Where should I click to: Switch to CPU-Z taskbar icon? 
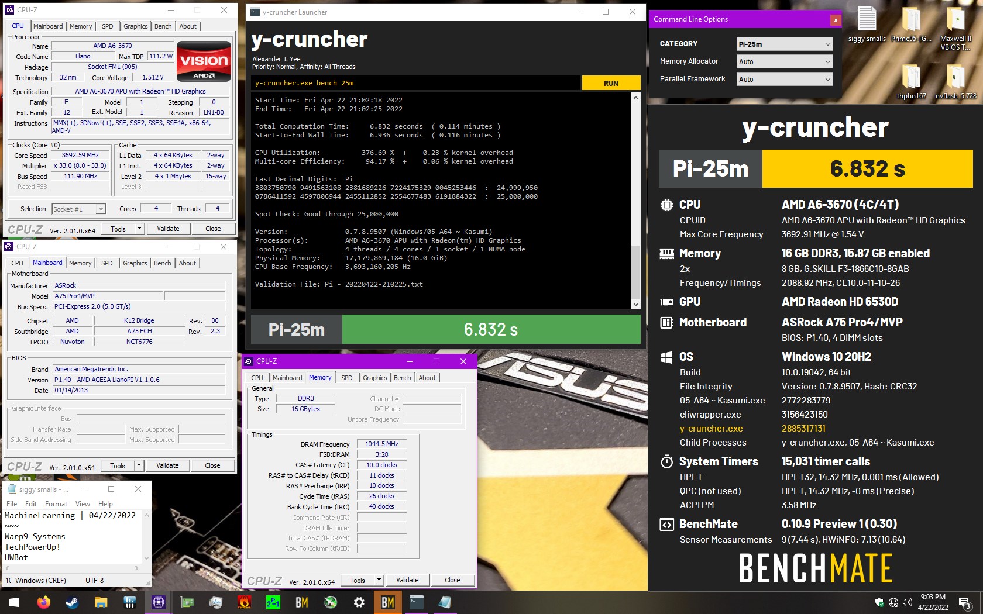click(159, 602)
